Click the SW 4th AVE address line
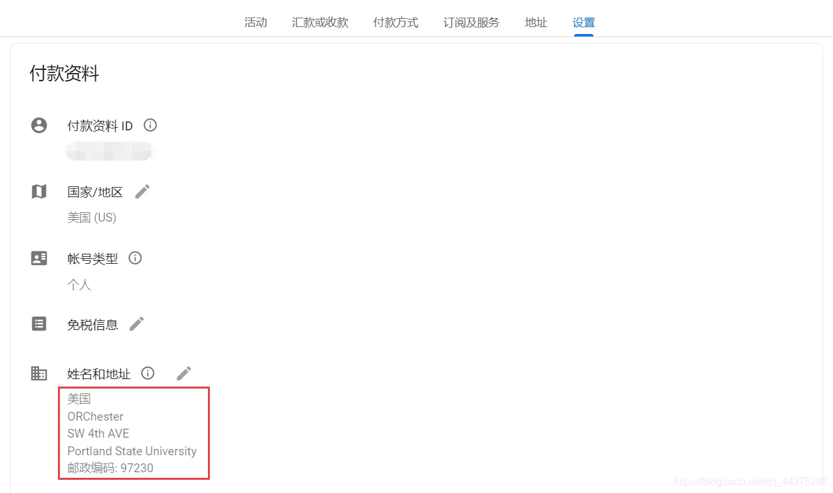 coord(98,433)
